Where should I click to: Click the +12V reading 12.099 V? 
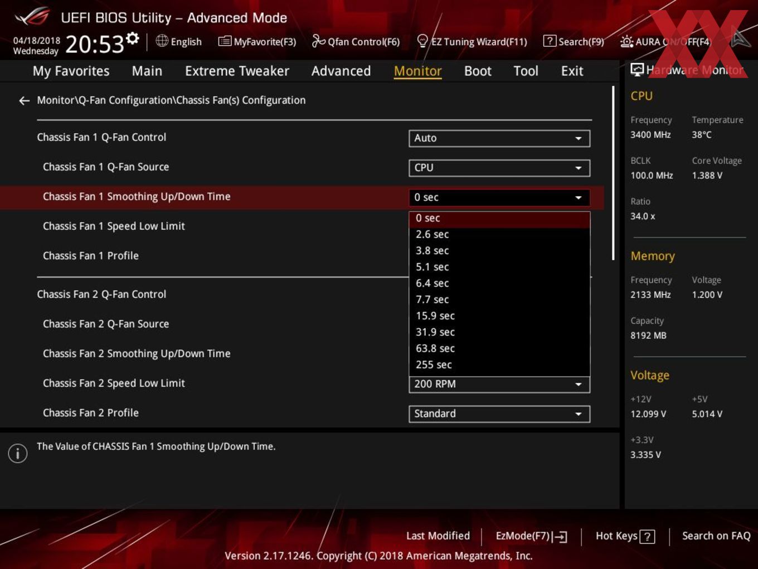tap(648, 414)
